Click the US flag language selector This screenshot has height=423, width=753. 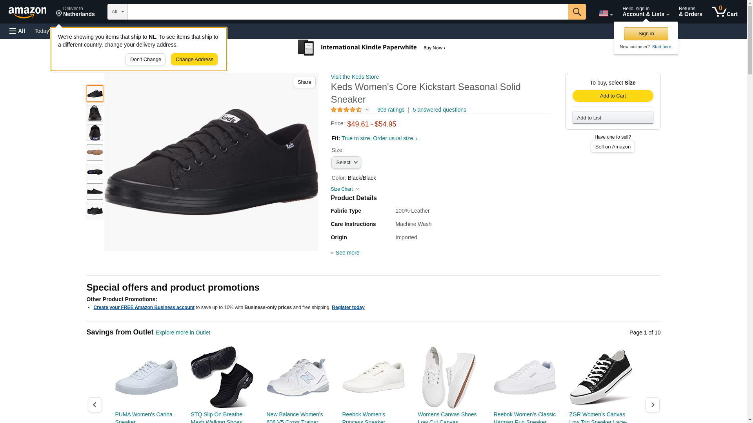[x=605, y=13]
